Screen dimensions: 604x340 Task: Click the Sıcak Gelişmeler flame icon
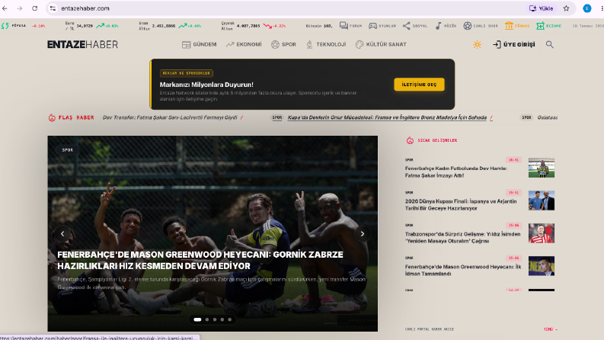tap(410, 140)
